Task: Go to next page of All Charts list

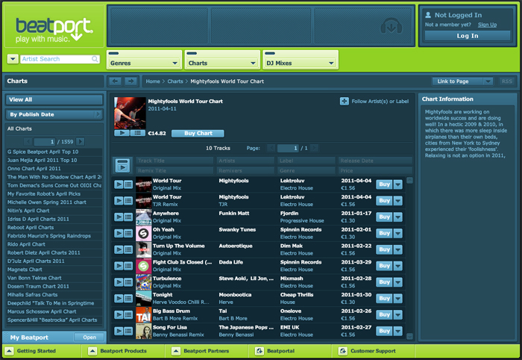Action: (x=81, y=142)
